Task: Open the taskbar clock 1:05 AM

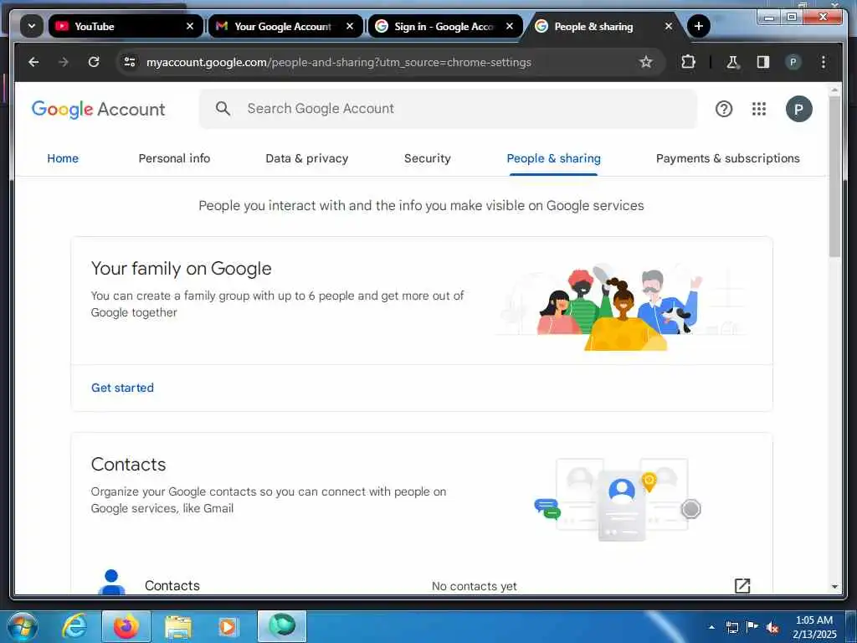Action: click(814, 627)
